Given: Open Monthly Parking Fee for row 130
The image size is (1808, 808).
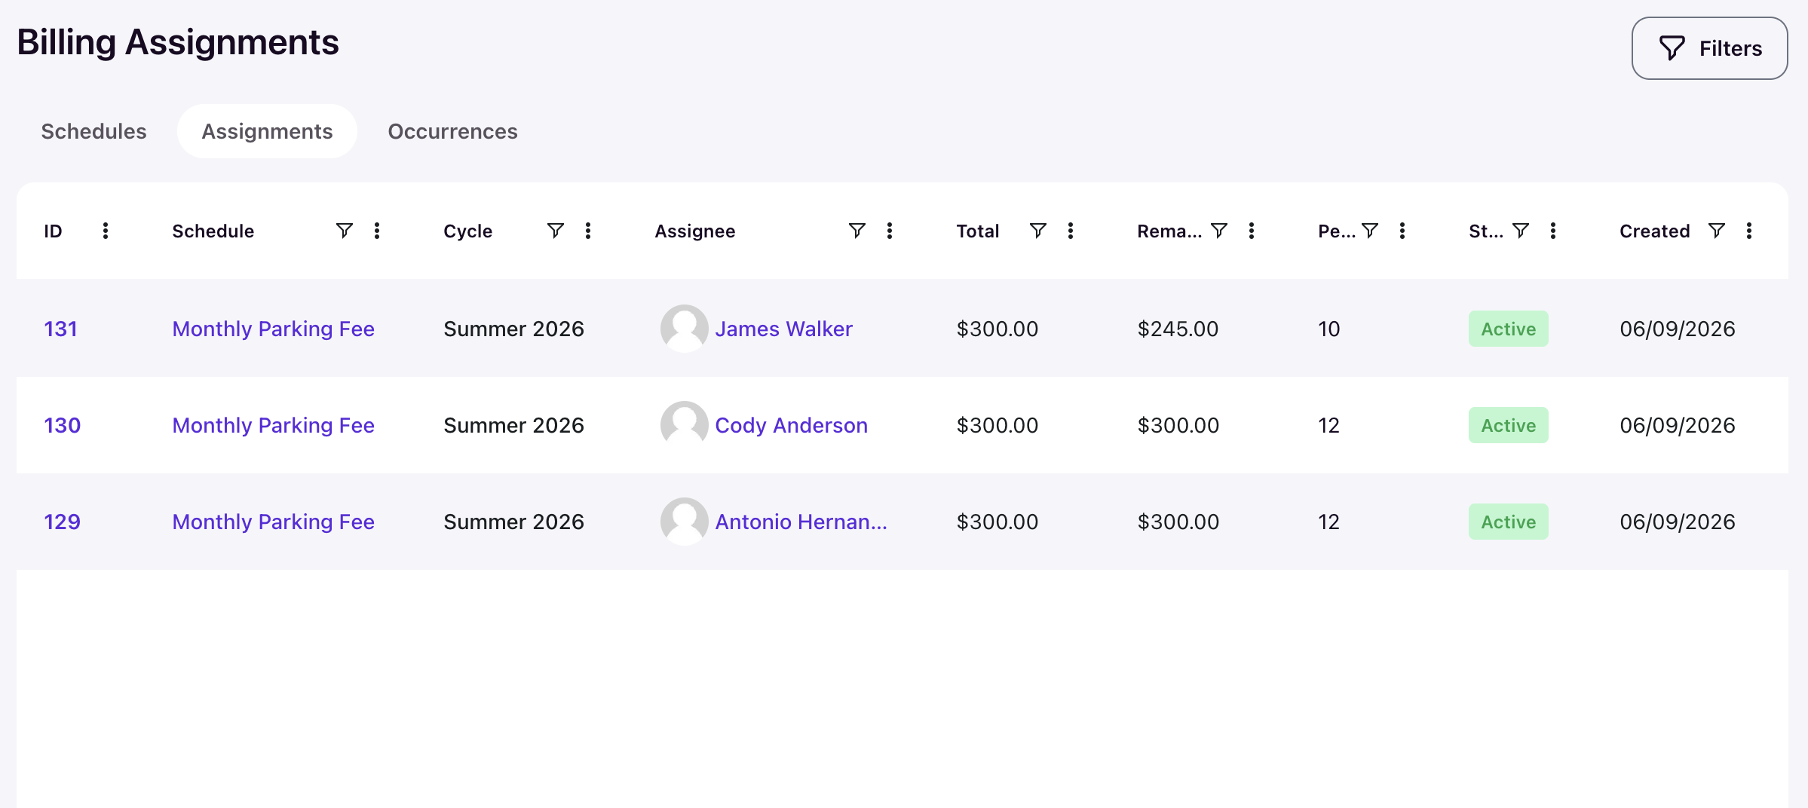Looking at the screenshot, I should pos(273,425).
